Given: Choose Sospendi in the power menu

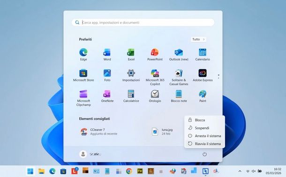Looking at the screenshot, I should (x=204, y=128).
